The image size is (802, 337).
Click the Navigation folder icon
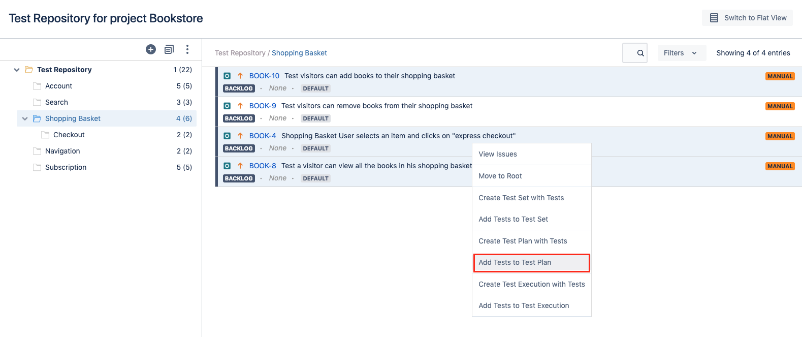[x=37, y=151]
